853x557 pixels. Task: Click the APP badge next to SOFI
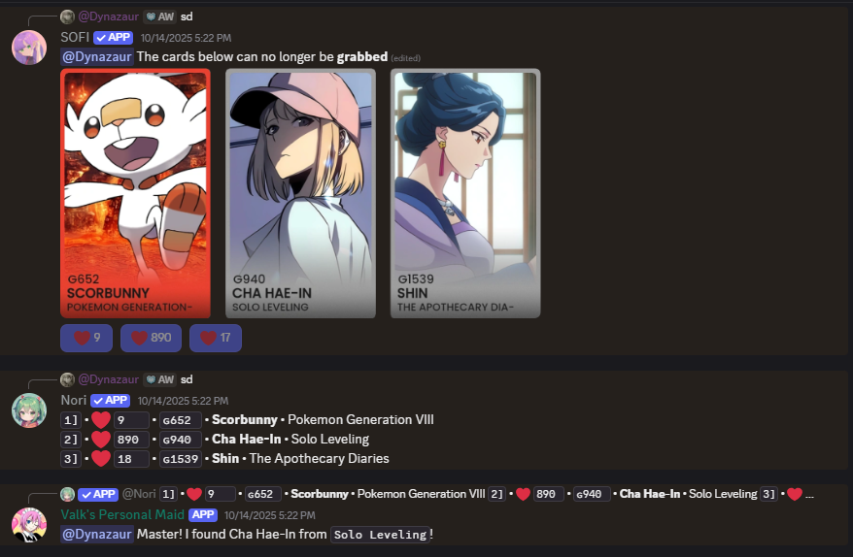113,38
